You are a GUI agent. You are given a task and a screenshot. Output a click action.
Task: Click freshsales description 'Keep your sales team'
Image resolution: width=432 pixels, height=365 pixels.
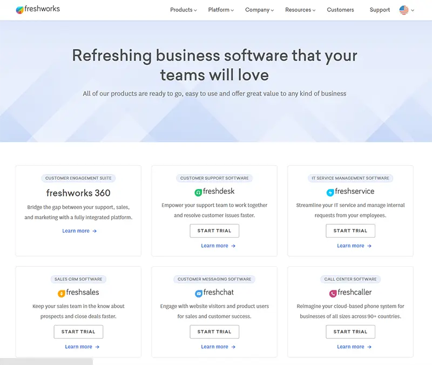78,312
